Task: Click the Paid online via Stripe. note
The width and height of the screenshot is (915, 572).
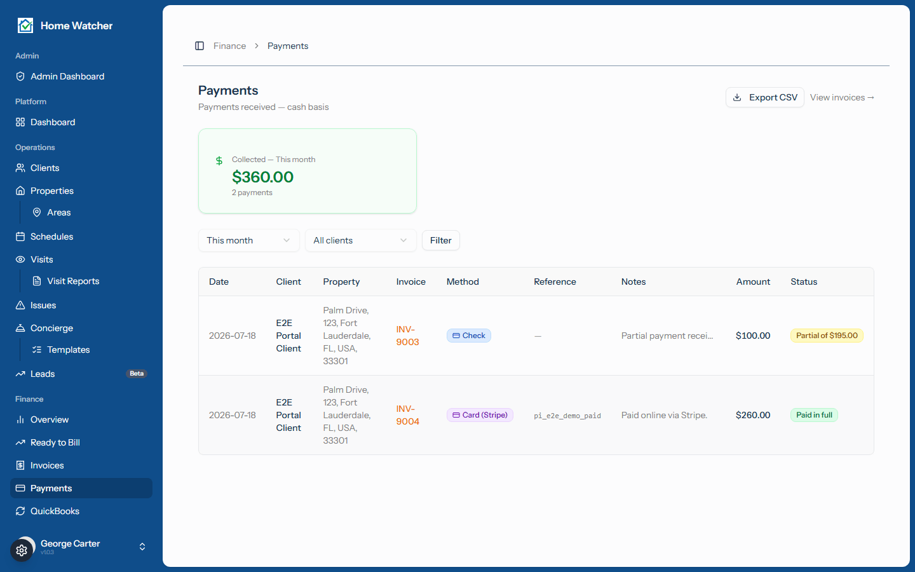Action: point(664,415)
